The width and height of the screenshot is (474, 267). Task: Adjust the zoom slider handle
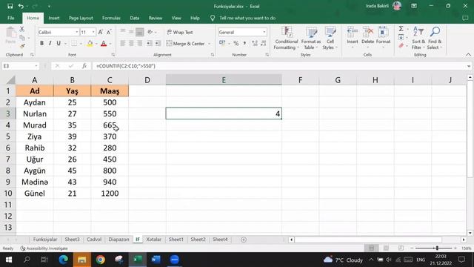coord(437,248)
